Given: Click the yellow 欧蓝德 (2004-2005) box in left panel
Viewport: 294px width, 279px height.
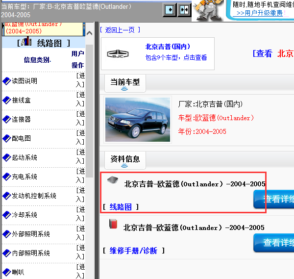Looking at the screenshot, I should [44, 29].
